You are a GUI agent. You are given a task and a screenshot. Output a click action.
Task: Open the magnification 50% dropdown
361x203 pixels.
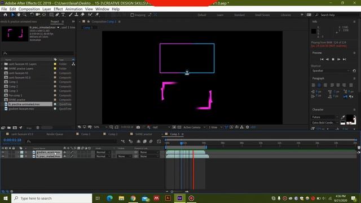point(100,127)
